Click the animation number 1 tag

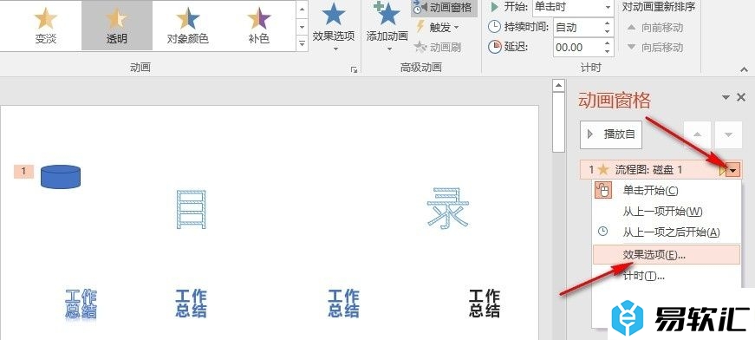click(x=23, y=171)
